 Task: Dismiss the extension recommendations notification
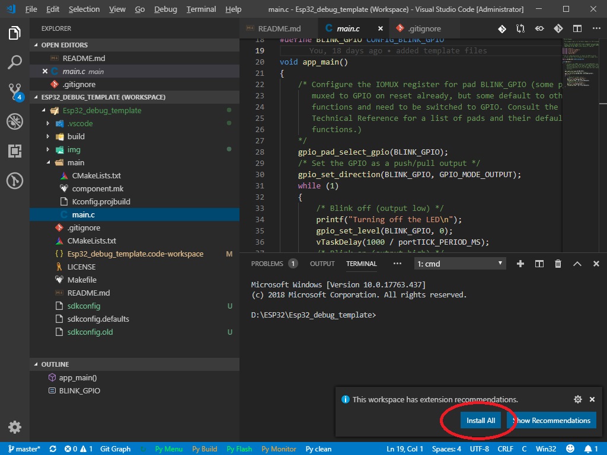pos(592,399)
